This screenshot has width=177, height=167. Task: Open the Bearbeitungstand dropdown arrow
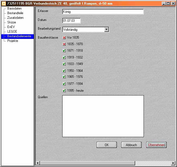(107, 29)
